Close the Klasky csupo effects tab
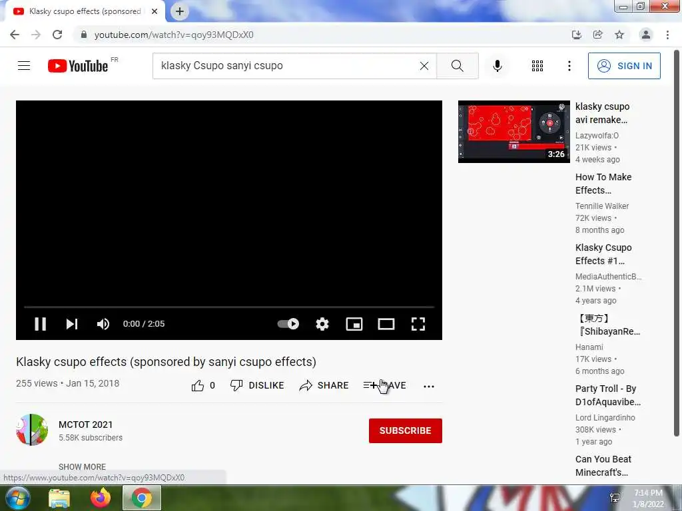Screen dimensions: 682x511 pyautogui.click(x=155, y=11)
